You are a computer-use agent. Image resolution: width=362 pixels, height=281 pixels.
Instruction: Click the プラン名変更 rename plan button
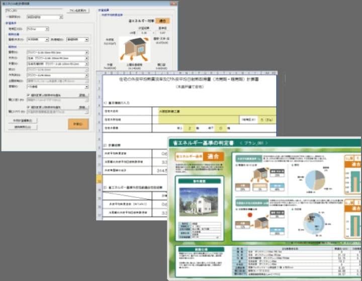coord(76,10)
